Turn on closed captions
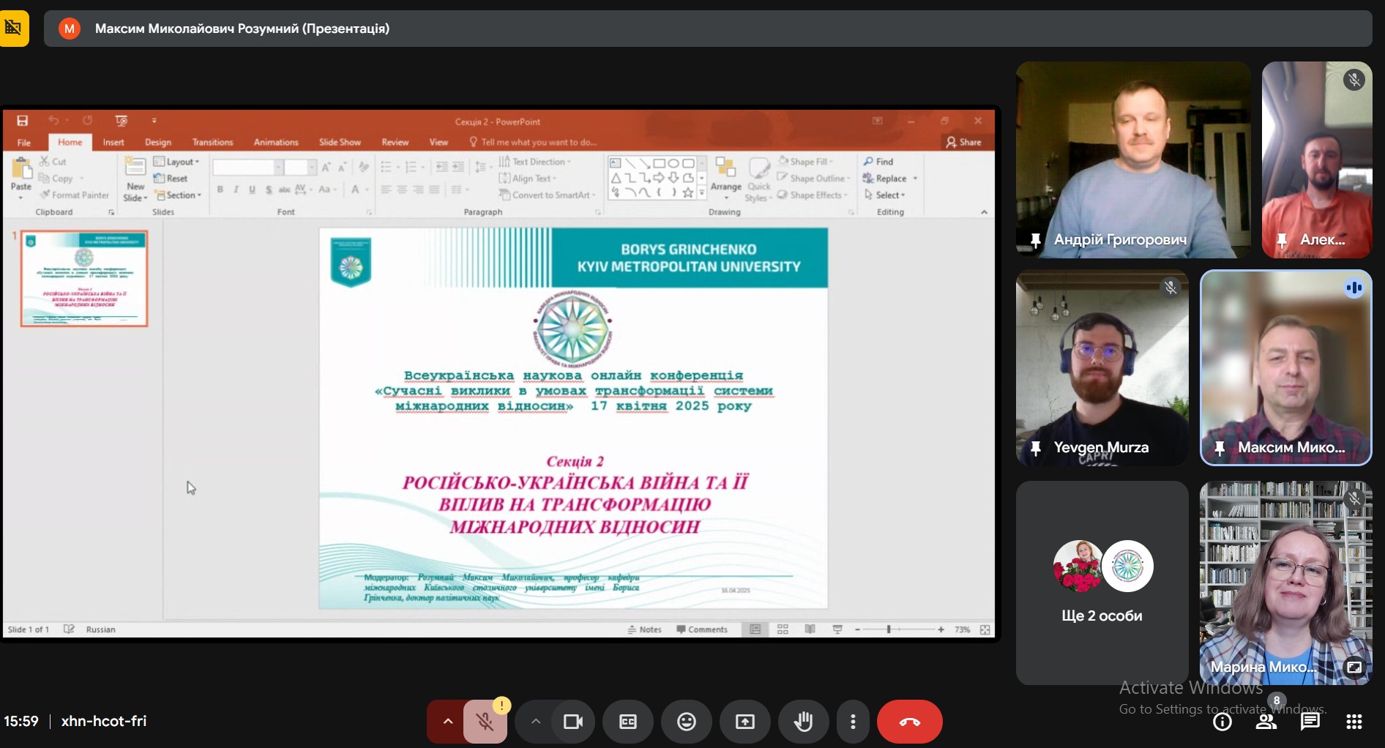The image size is (1385, 748). pos(628,722)
